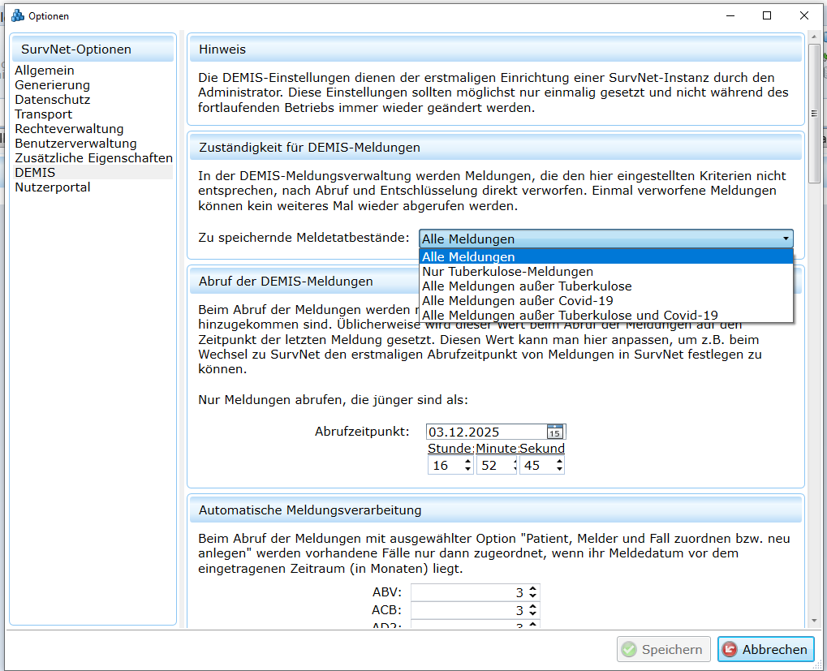Viewport: 827px width, 671px height.
Task: Collapse the Meldetatbestände combo box arrow
Action: click(x=785, y=239)
